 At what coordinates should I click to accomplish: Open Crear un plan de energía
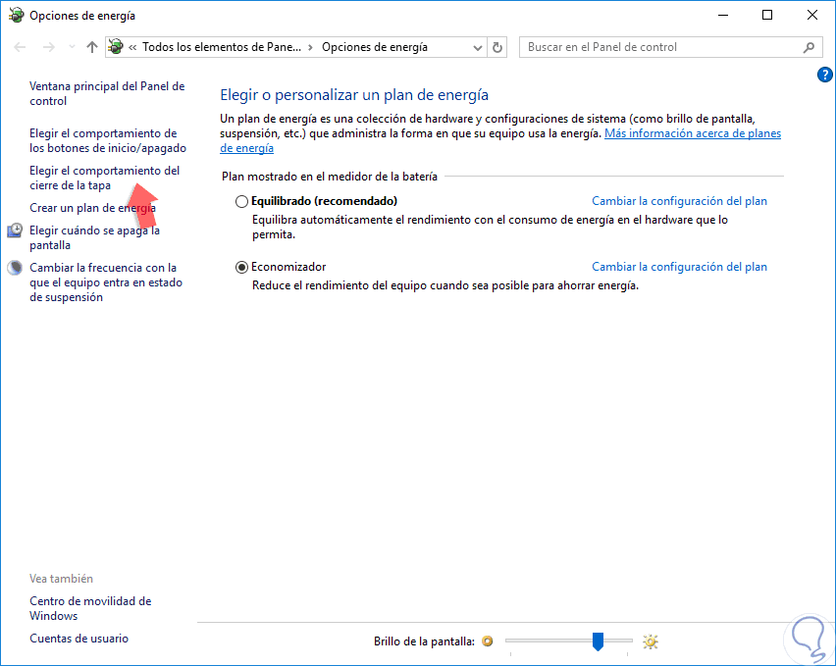point(93,208)
